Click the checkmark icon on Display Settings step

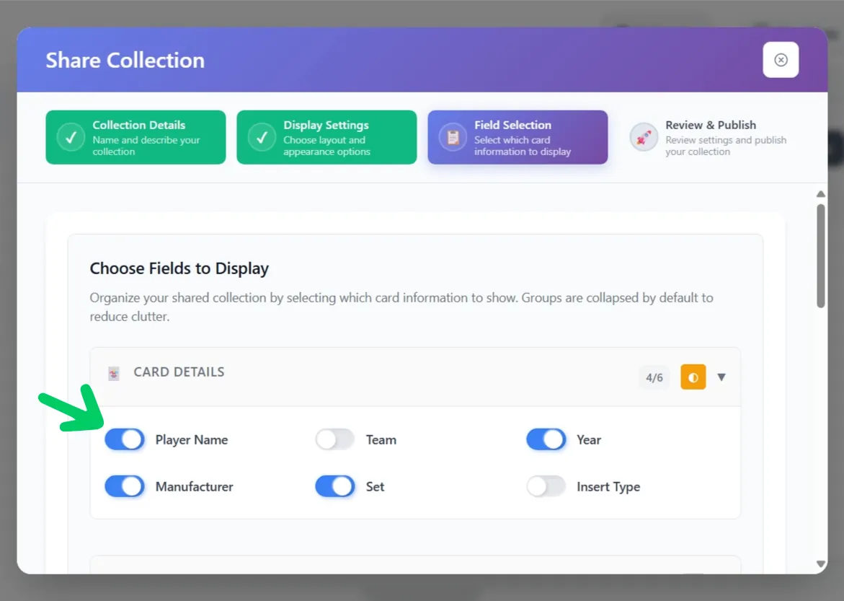pyautogui.click(x=261, y=137)
